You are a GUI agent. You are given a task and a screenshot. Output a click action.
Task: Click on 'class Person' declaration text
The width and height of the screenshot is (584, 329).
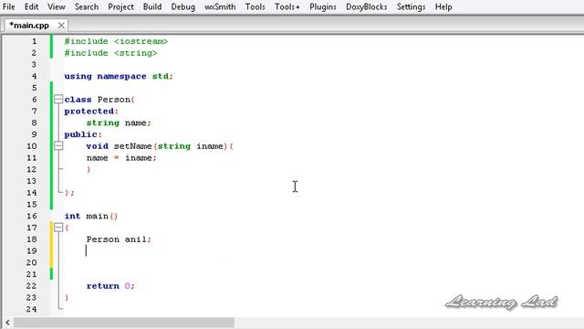point(98,100)
